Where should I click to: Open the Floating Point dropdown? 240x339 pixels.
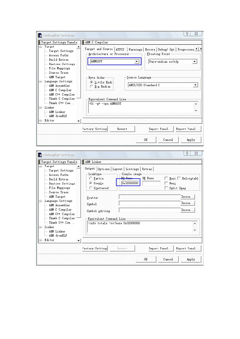click(195, 62)
